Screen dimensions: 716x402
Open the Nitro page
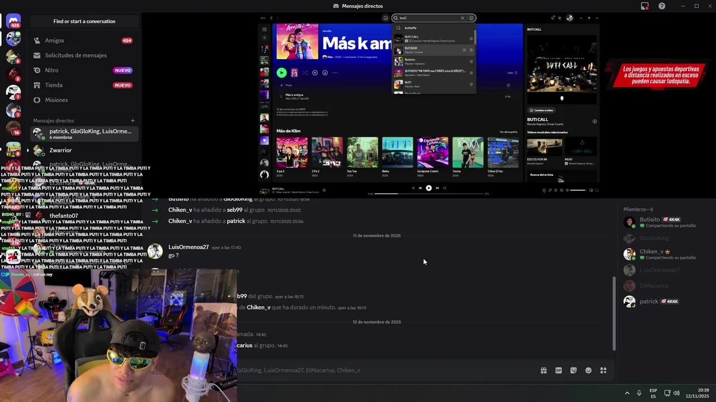[x=84, y=70]
